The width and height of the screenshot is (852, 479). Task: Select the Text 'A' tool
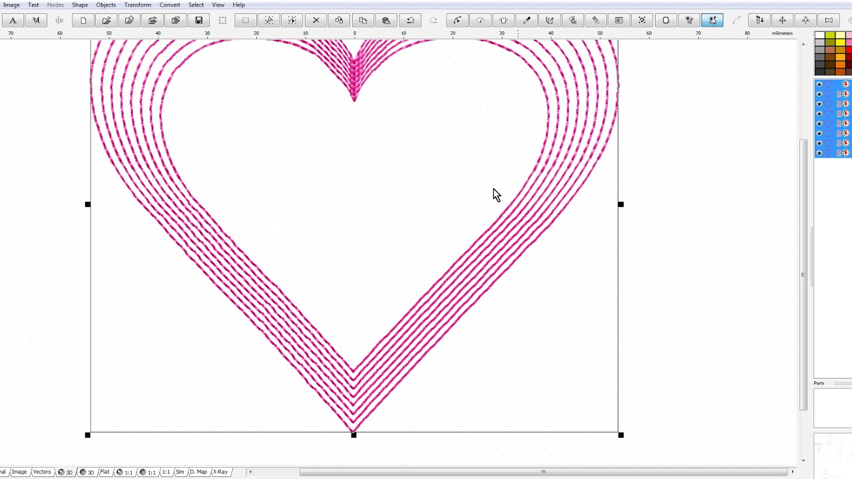pos(13,20)
